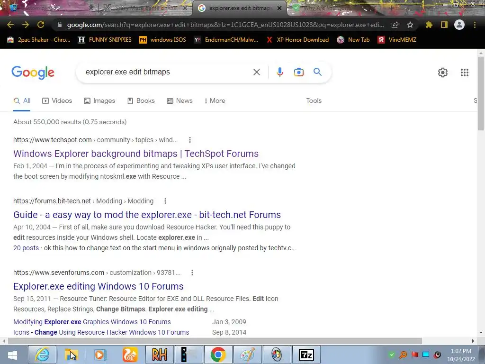Open the Chrome three-dot menu
Image resolution: width=485 pixels, height=364 pixels.
point(475,25)
